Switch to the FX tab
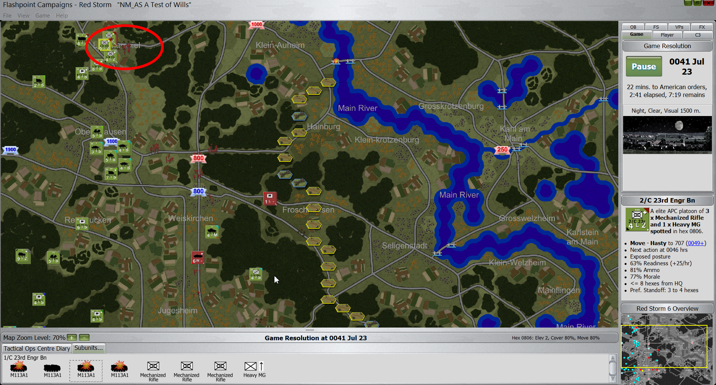716x385 pixels. pyautogui.click(x=702, y=27)
